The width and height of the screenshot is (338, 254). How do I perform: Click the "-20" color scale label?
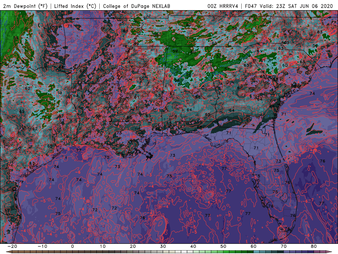click(x=12, y=246)
